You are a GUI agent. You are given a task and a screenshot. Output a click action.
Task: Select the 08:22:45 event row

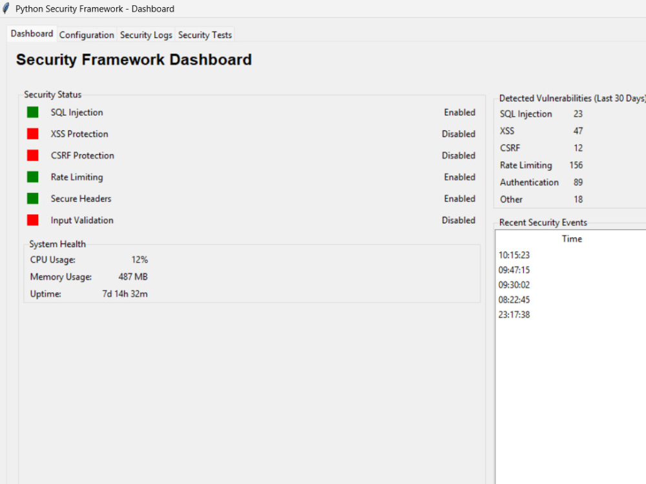point(571,300)
